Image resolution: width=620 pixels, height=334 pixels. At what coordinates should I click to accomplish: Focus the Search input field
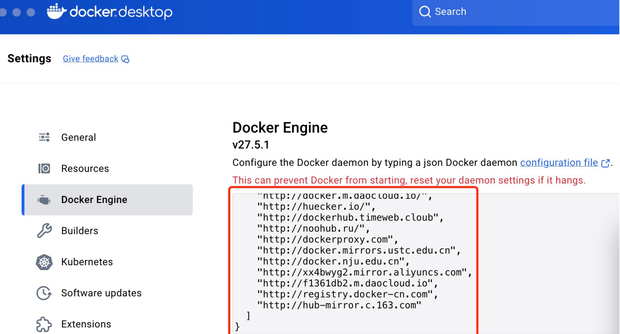tap(516, 12)
